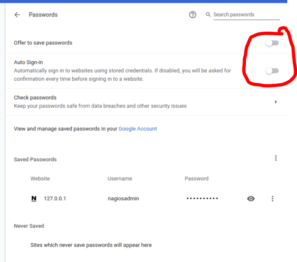Click the Password column header
This screenshot has height=262, width=297.
point(196,179)
